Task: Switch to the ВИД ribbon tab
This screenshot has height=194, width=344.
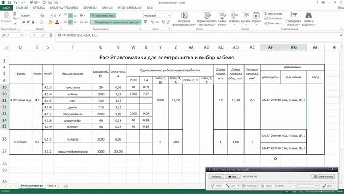Action: (x=150, y=8)
